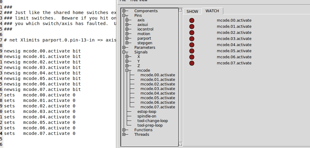Select mcode.00.activate in the signal tree
The image size is (310, 148).
pyautogui.click(x=158, y=75)
